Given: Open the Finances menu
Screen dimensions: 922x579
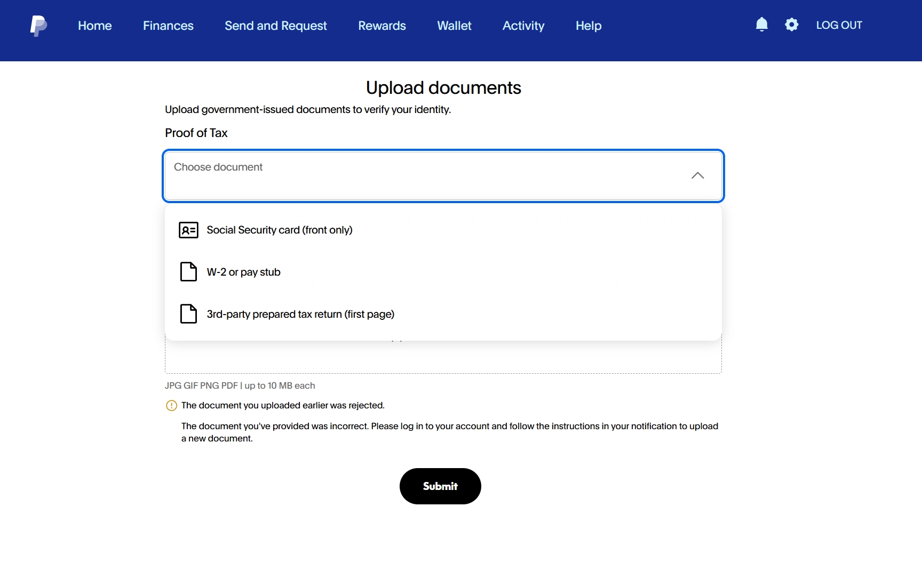Looking at the screenshot, I should click(168, 26).
